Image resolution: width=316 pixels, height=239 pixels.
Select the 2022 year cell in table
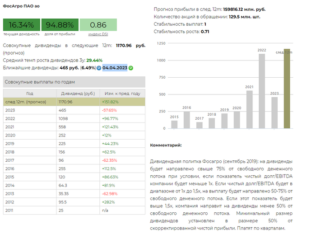click(30, 118)
